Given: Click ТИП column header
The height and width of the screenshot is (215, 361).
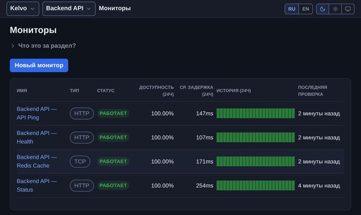Looking at the screenshot, I should [x=75, y=91].
